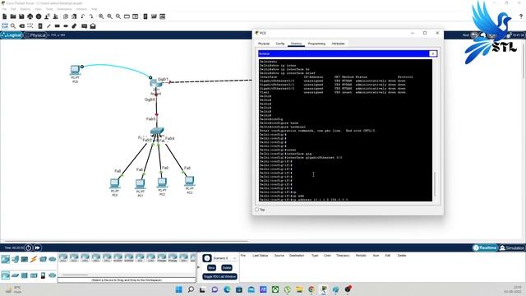Click the Power Cycle Devices button

(x=29, y=247)
